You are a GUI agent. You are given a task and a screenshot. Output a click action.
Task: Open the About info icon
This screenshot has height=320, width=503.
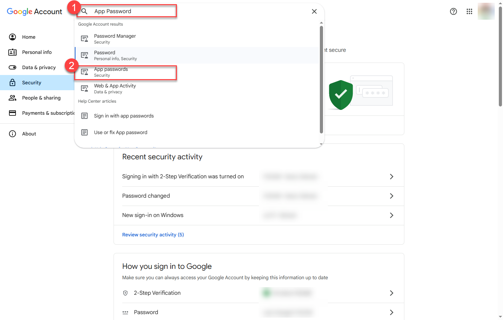click(12, 134)
